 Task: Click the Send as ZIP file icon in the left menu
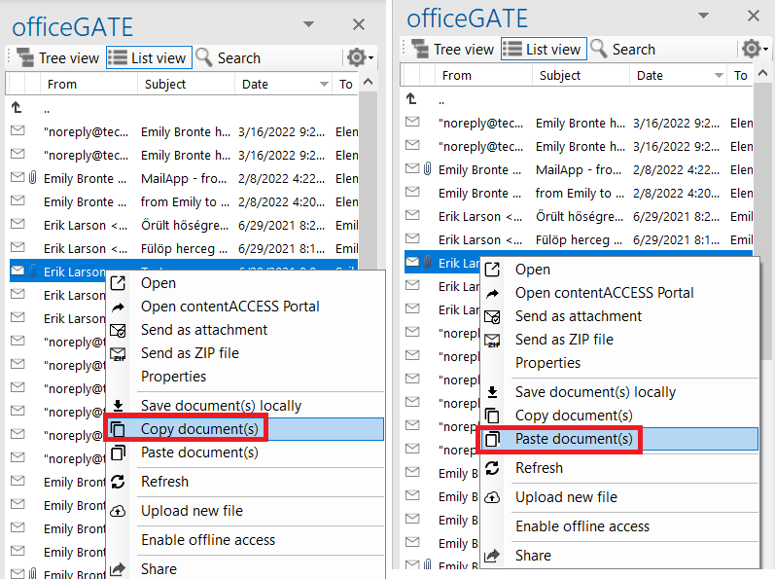118,354
